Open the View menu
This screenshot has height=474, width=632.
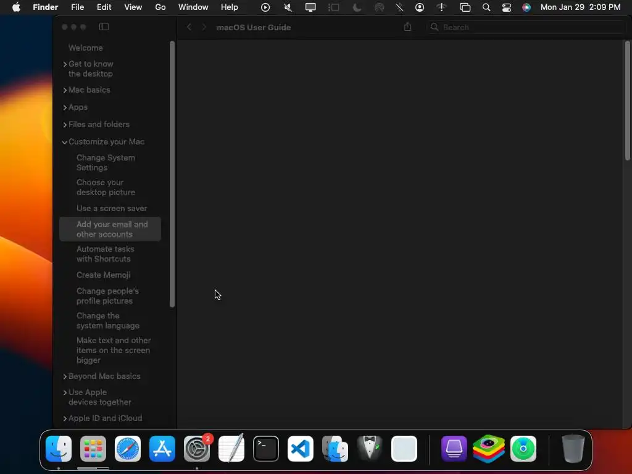click(x=133, y=7)
